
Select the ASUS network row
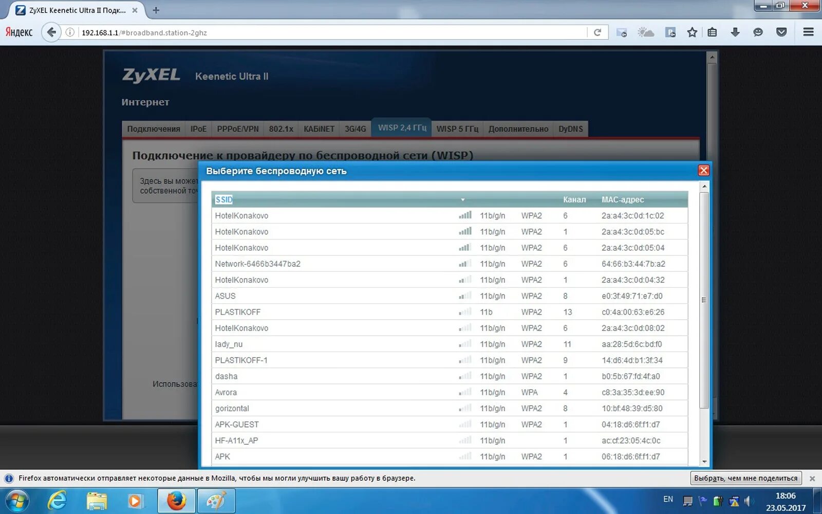[x=450, y=296]
